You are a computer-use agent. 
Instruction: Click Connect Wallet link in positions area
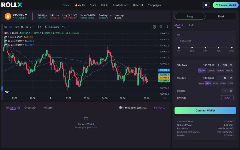pyautogui.click(x=86, y=124)
